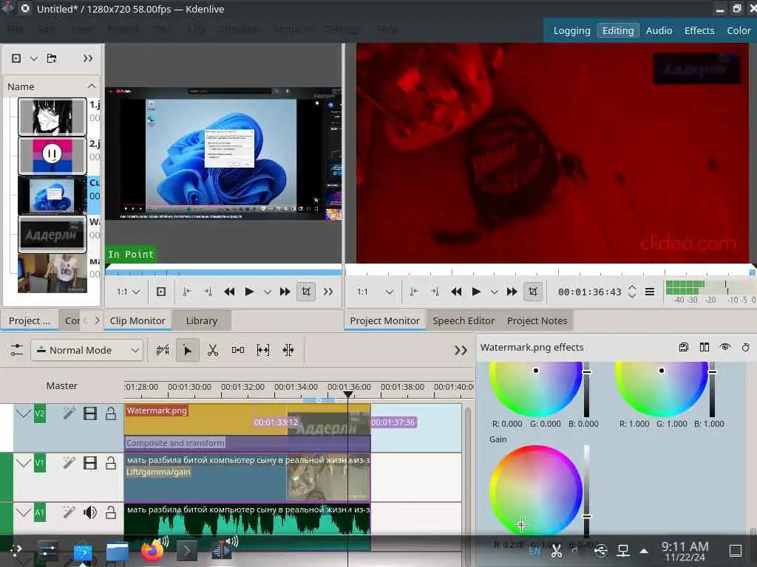Toggle effects visibility eye icon
This screenshot has height=567, width=757.
coord(725,347)
